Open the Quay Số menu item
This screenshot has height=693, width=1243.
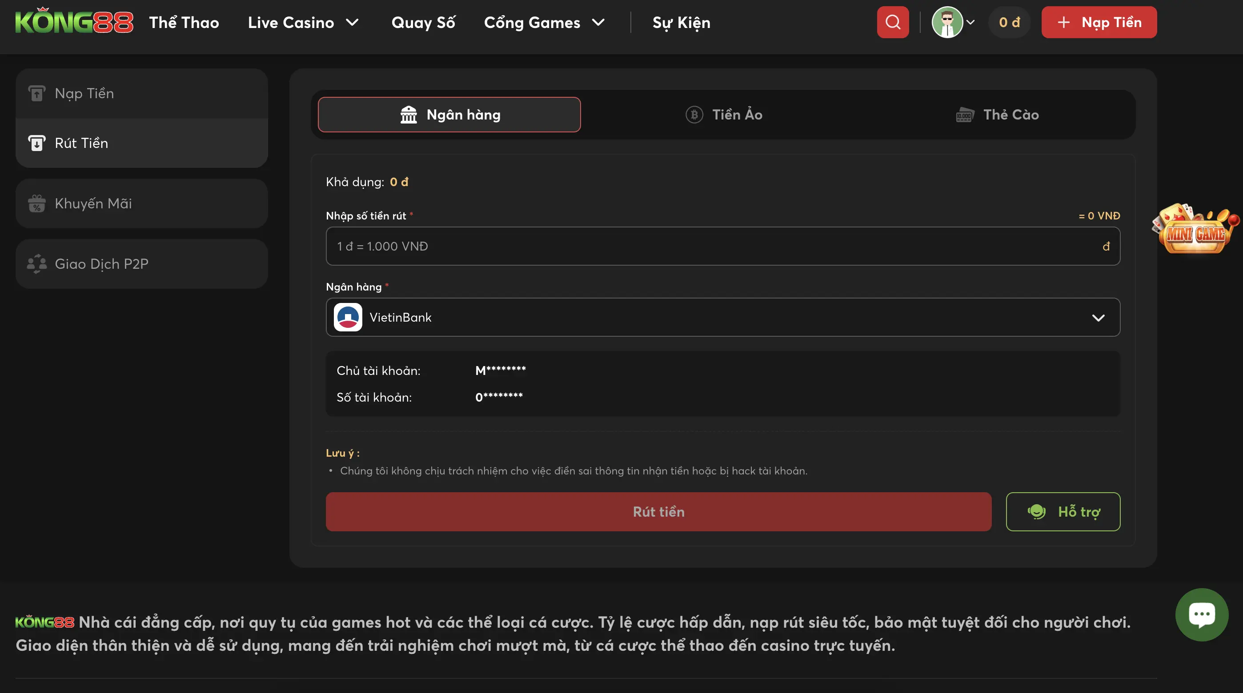423,23
